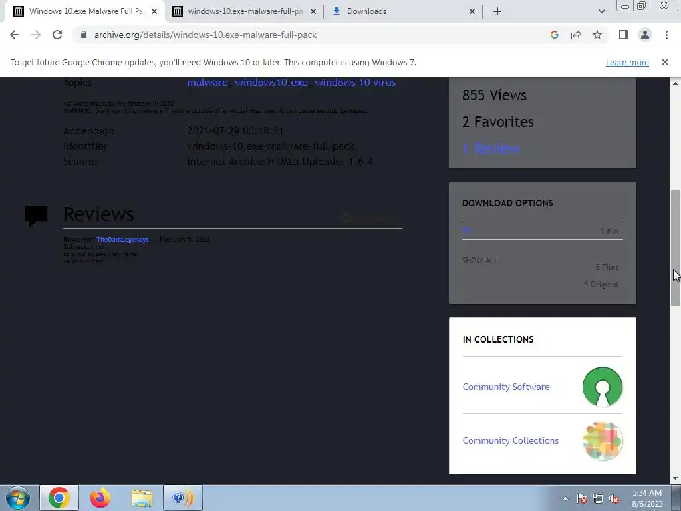The width and height of the screenshot is (681, 511).
Task: Open the windows 10 virus topic link
Action: [355, 83]
